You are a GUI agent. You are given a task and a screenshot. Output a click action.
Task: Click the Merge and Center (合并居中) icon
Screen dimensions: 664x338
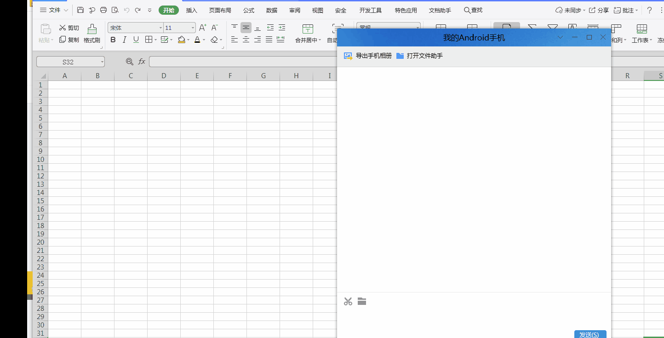(x=308, y=29)
